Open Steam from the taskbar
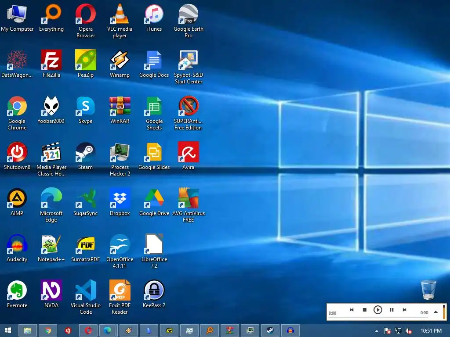This screenshot has width=450, height=337. tap(270, 331)
